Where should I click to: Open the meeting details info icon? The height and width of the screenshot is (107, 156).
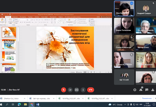point(135,90)
